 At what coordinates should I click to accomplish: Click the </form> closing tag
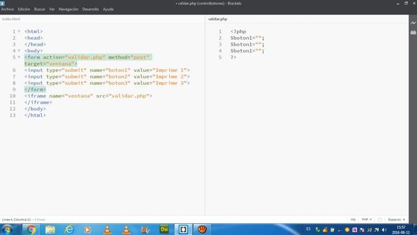click(x=35, y=89)
